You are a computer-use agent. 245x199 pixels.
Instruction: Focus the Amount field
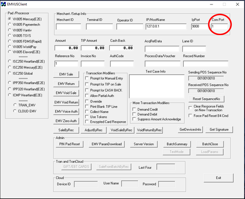[x=67, y=48]
